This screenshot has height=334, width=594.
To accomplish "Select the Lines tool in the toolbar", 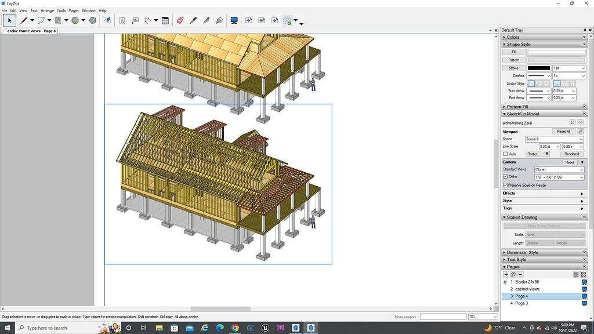I will 24,20.
